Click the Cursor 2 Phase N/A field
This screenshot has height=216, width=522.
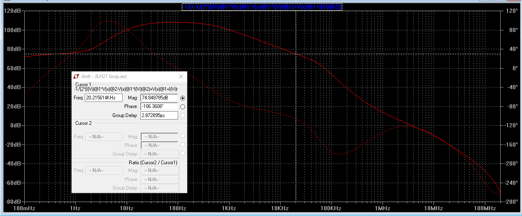tap(159, 145)
